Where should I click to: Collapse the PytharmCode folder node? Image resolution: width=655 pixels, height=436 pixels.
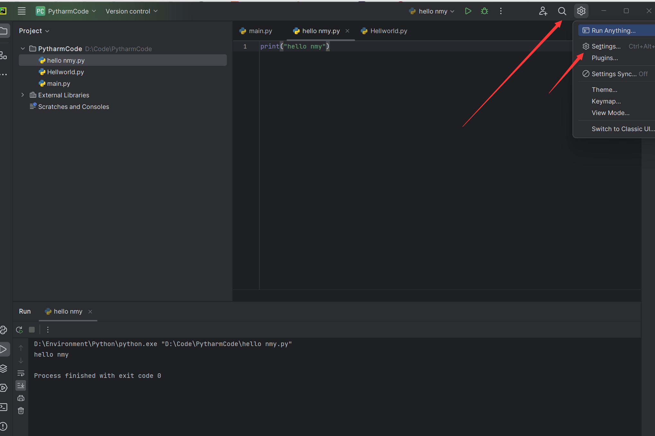[22, 49]
